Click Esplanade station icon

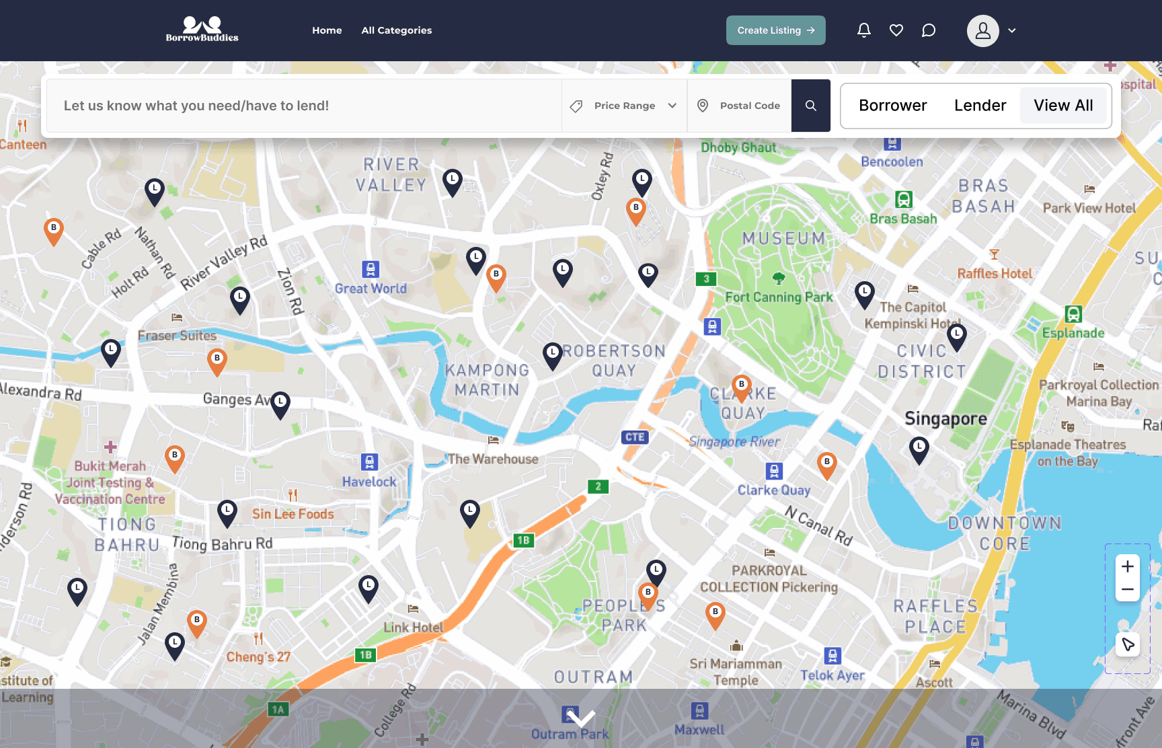pos(1073,314)
